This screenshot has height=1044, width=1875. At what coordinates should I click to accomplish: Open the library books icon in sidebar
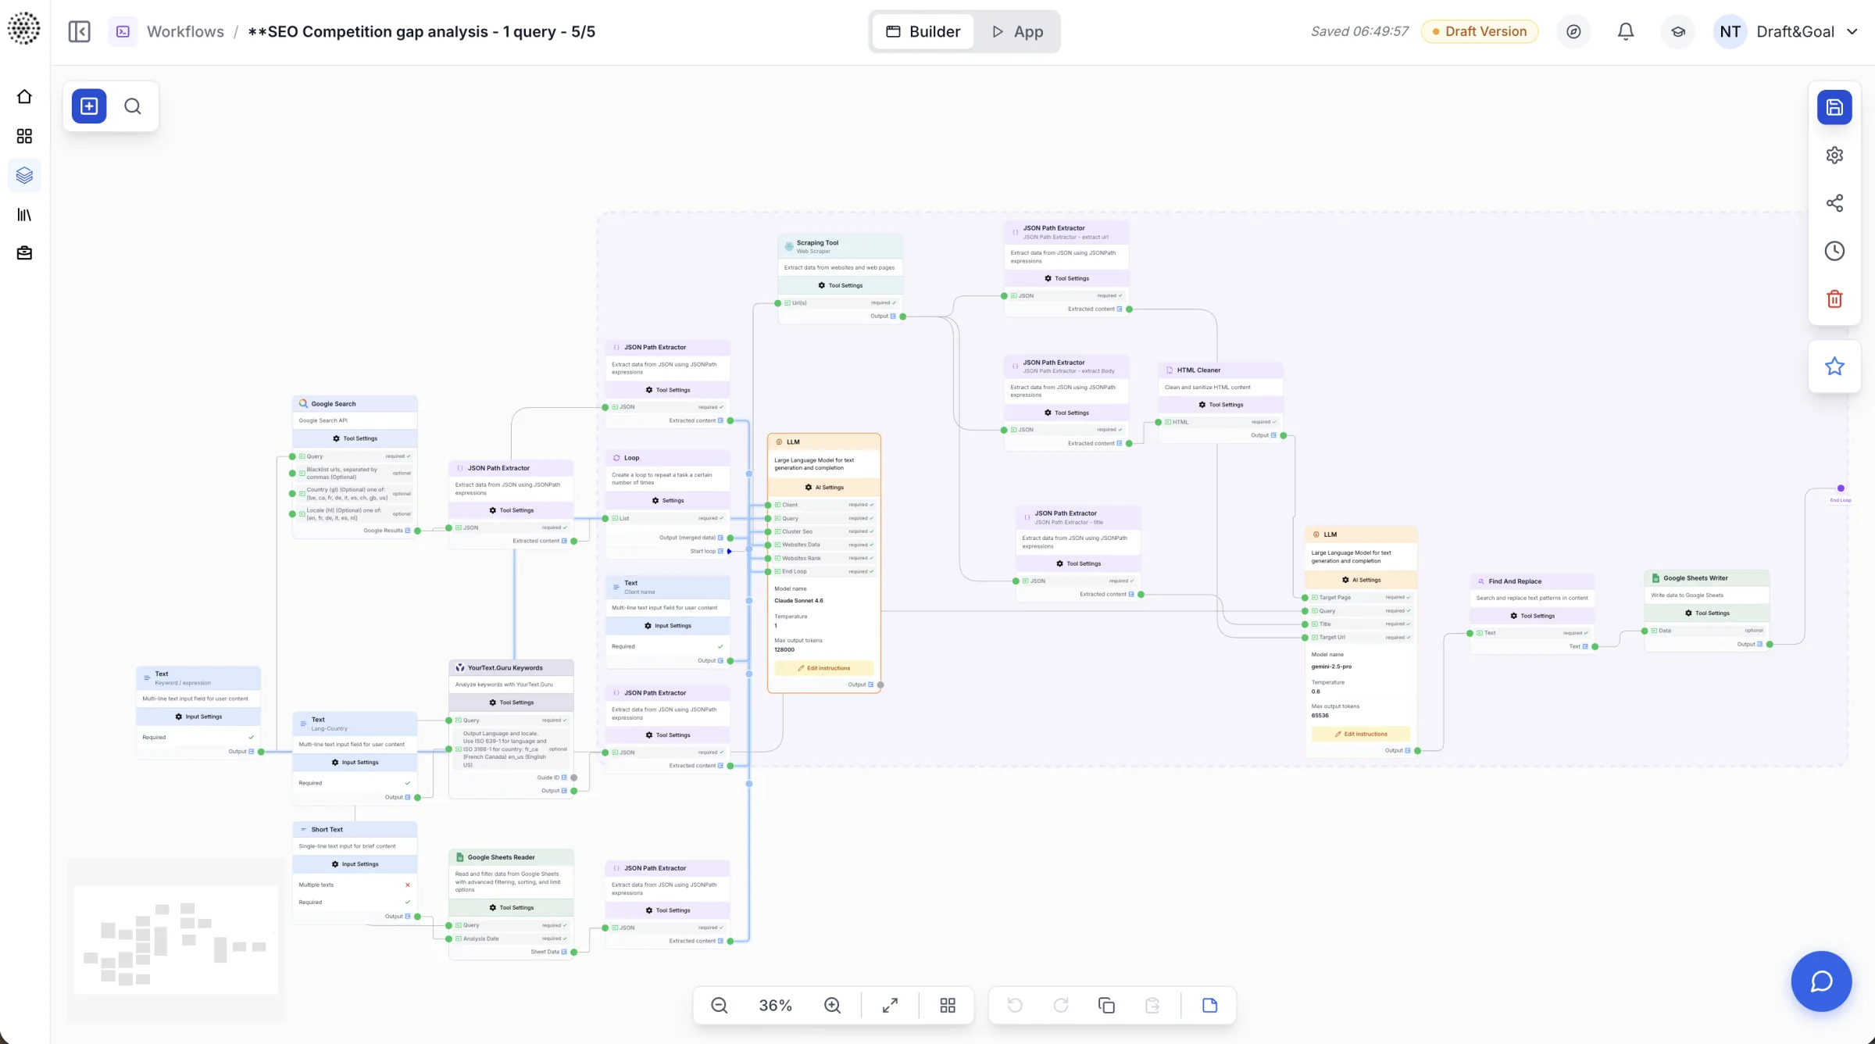pos(24,214)
